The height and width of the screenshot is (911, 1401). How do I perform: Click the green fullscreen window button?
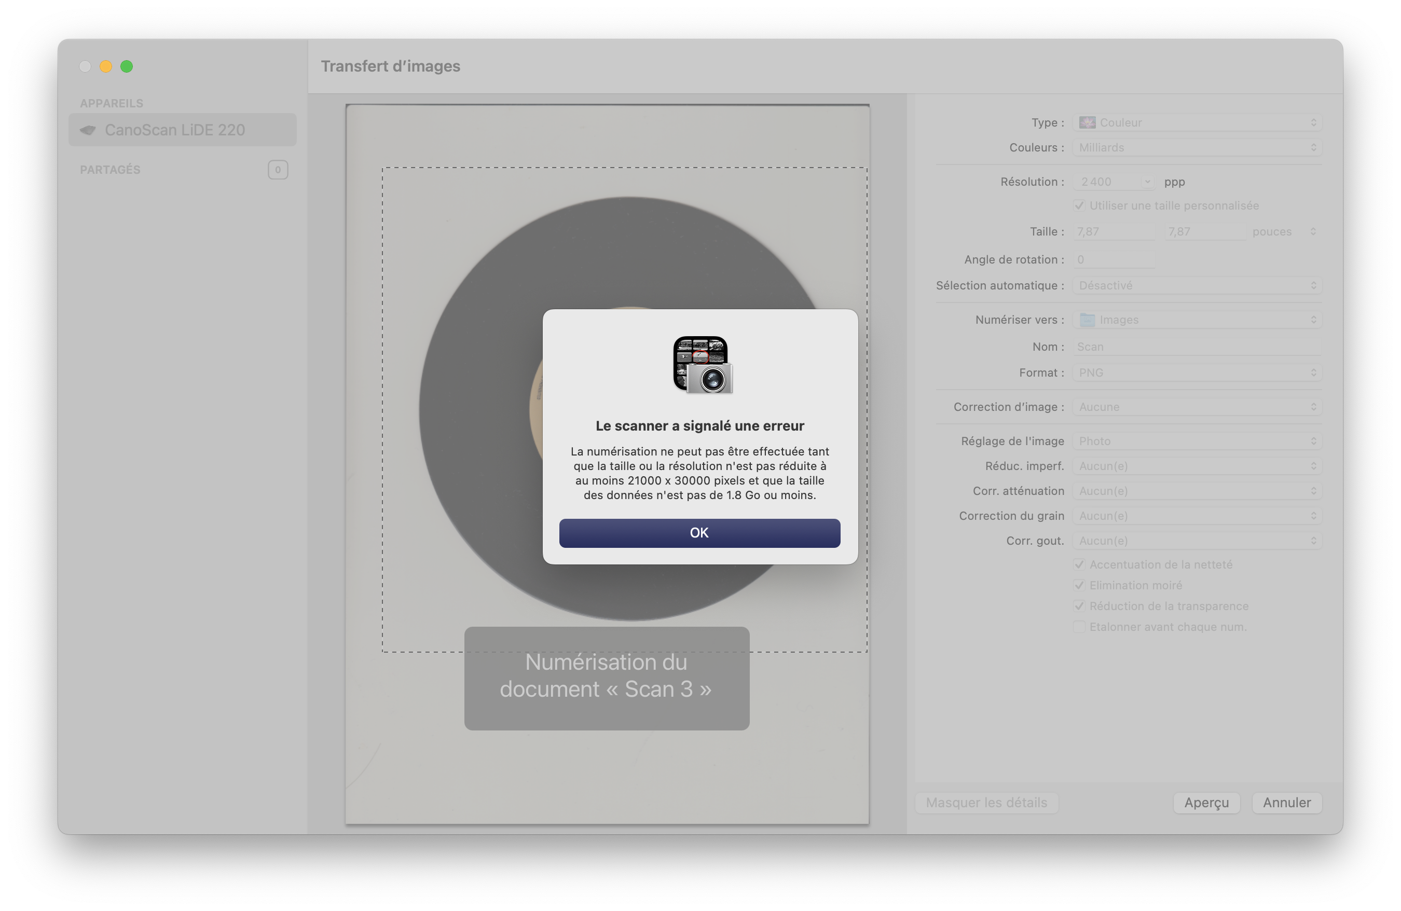click(127, 66)
